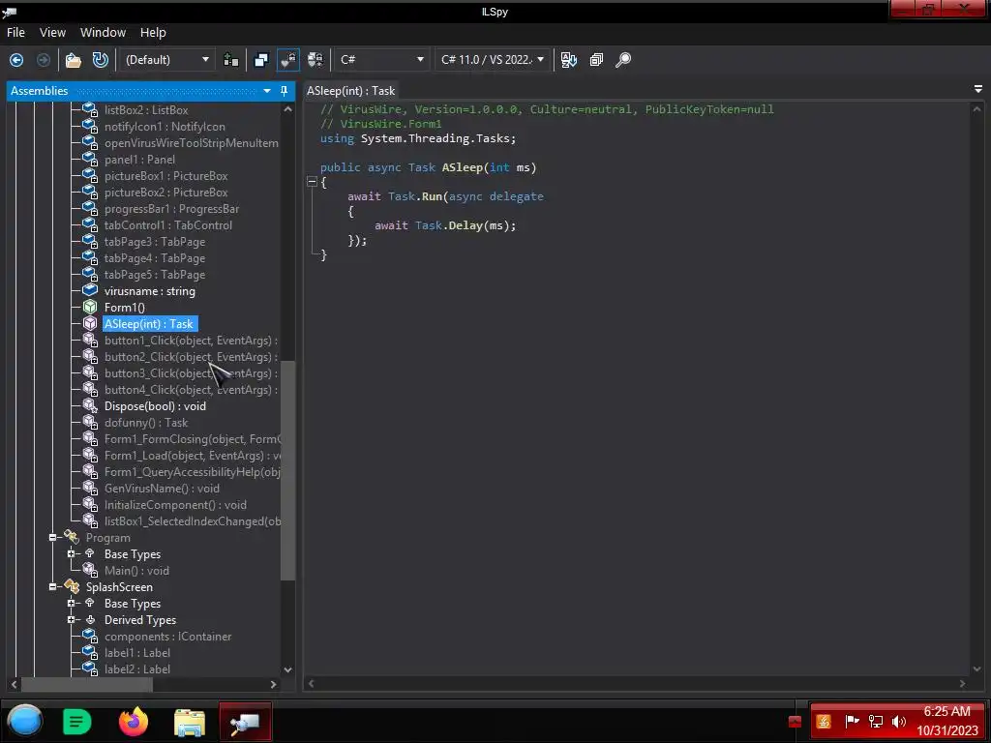Open the File menu
Screen dimensions: 991x743
(x=15, y=32)
